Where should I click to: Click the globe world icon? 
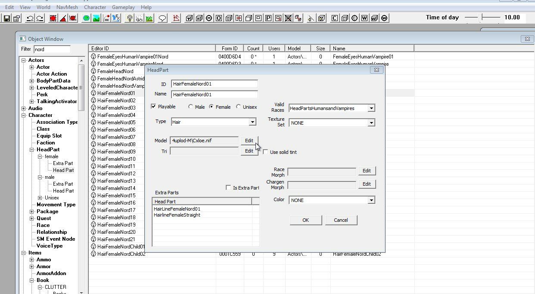tap(86, 18)
